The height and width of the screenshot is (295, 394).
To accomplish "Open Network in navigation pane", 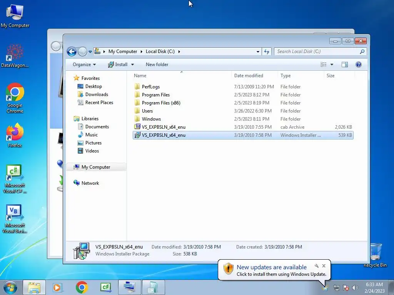I will (86, 183).
